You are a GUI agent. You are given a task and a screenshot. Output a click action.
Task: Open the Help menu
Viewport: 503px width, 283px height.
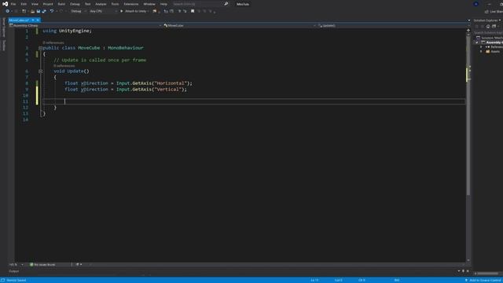163,4
